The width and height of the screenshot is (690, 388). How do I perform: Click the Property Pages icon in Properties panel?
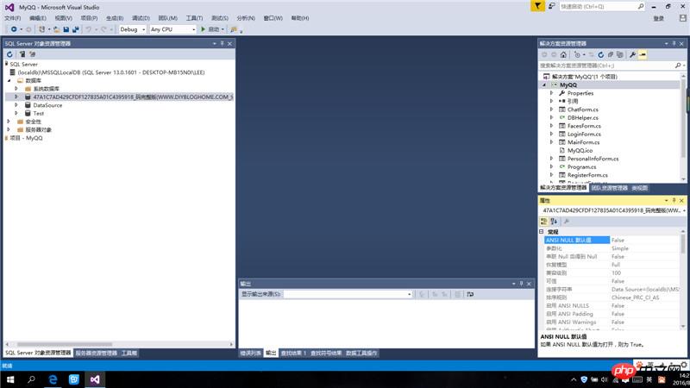tap(567, 222)
